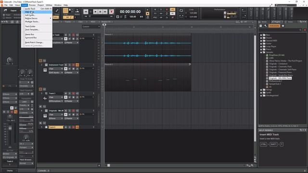
Task: Open the Help menu
Action: pyautogui.click(x=65, y=5)
